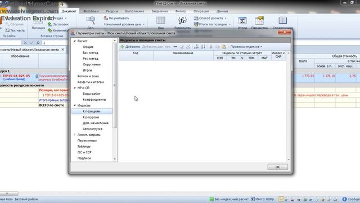The height and width of the screenshot is (203, 360).
Task: Select Доп. начисления in parameters tree
Action: 96,123
